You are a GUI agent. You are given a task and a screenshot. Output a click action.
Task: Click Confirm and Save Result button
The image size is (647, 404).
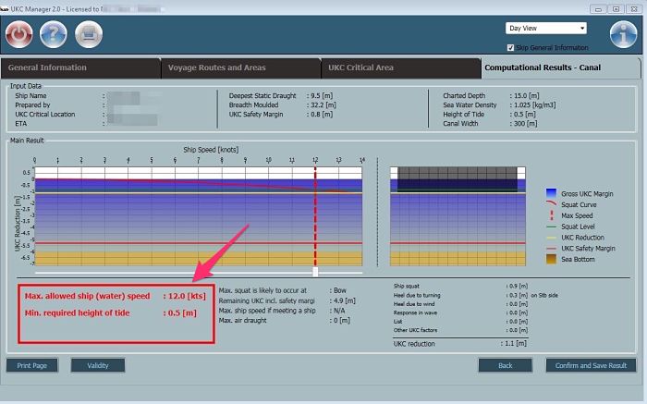click(x=592, y=365)
